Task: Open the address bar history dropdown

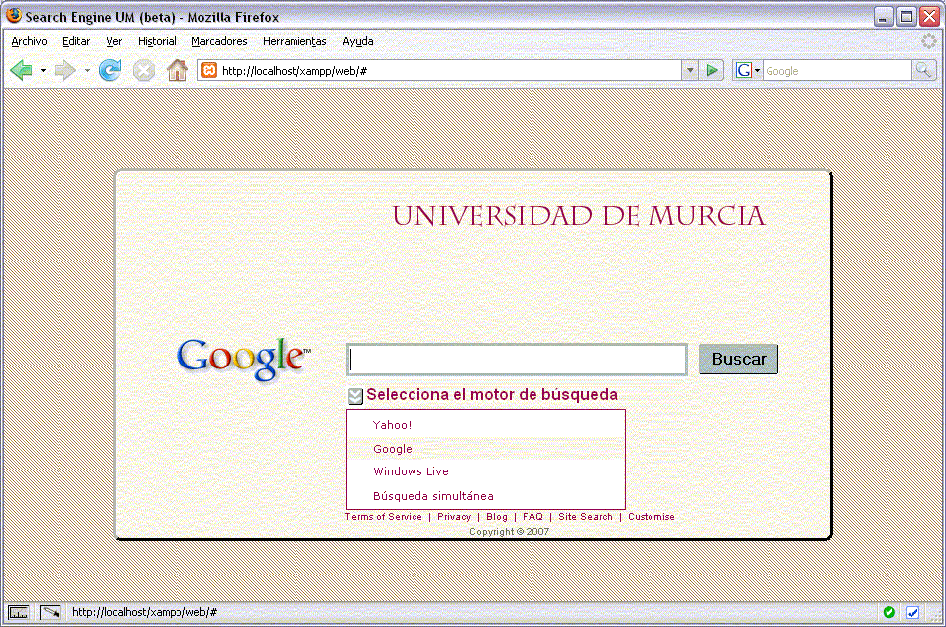Action: pos(690,70)
